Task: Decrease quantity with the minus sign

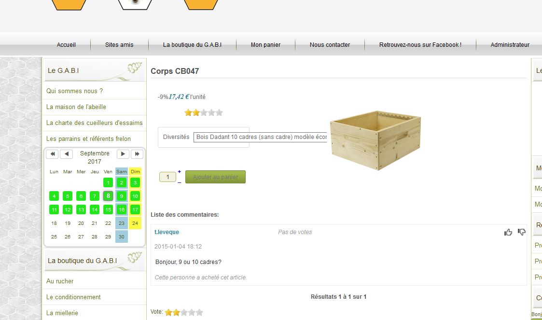Action: pyautogui.click(x=179, y=182)
